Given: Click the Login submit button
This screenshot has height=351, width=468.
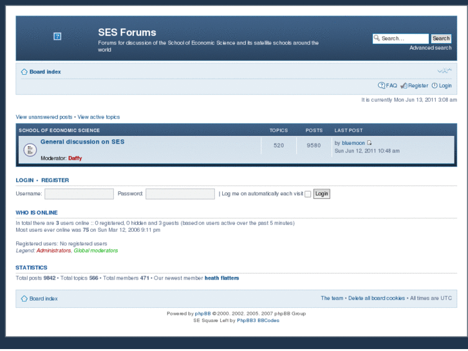Looking at the screenshot, I should [x=321, y=194].
